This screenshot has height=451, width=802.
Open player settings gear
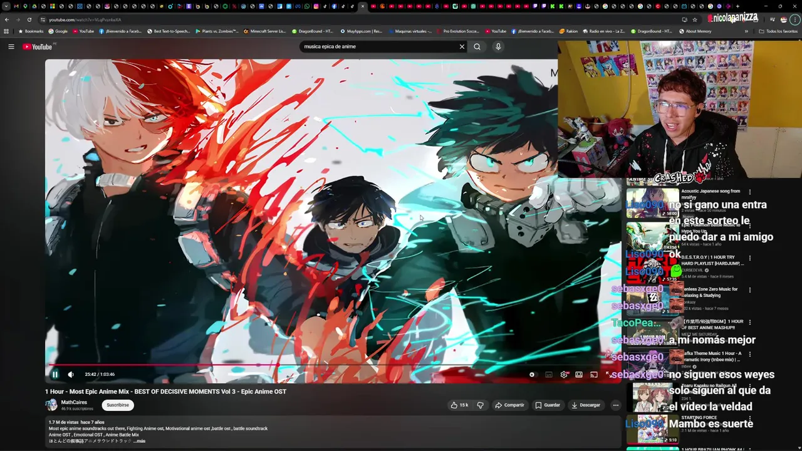564,375
